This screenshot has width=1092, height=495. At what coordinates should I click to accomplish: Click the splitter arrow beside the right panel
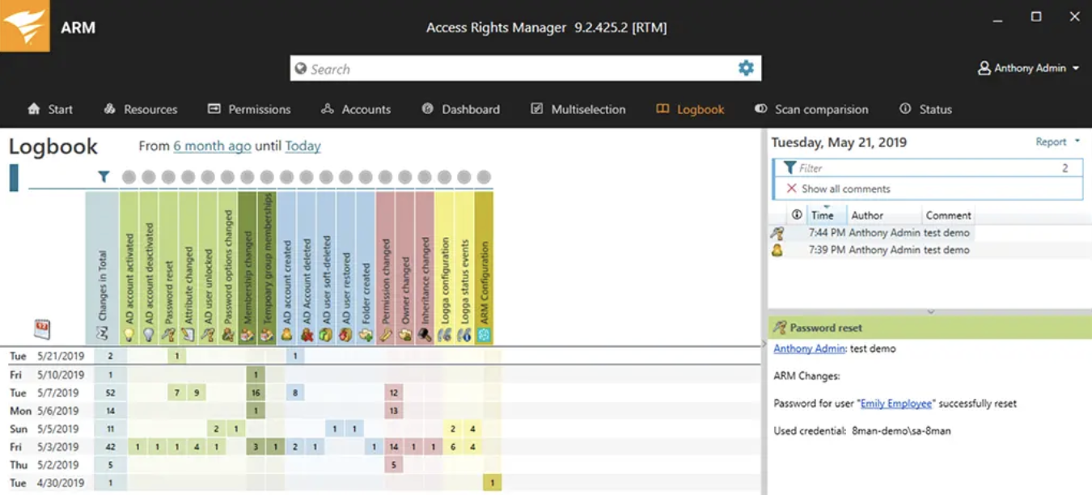coord(764,344)
